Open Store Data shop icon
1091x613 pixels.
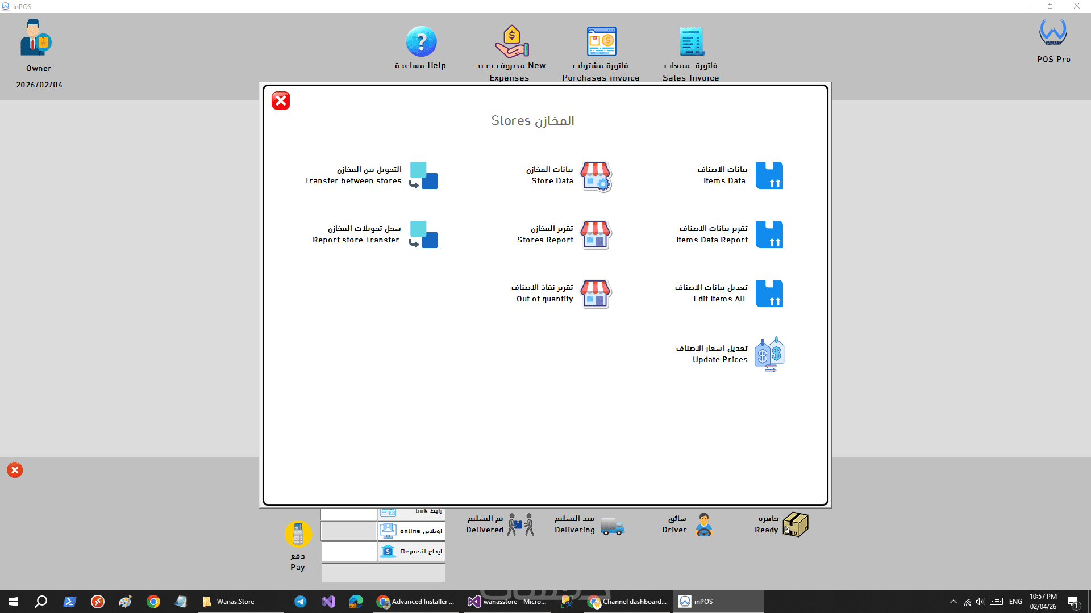[596, 177]
